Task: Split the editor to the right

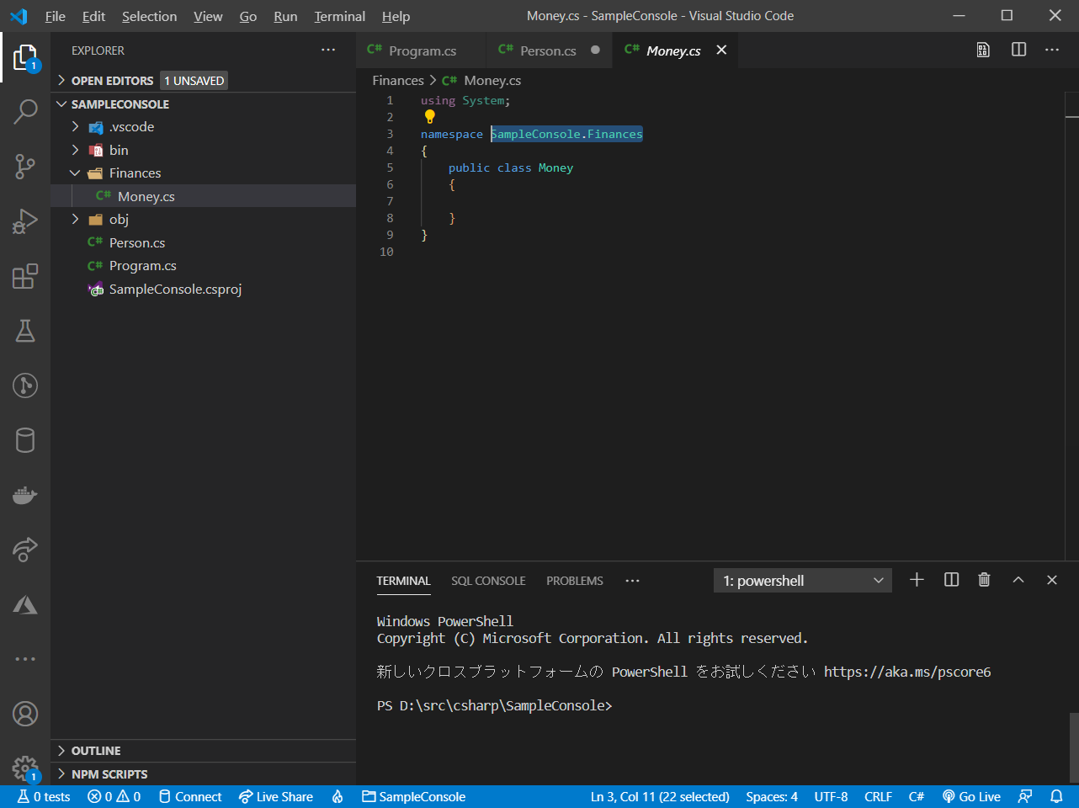Action: coord(1018,50)
